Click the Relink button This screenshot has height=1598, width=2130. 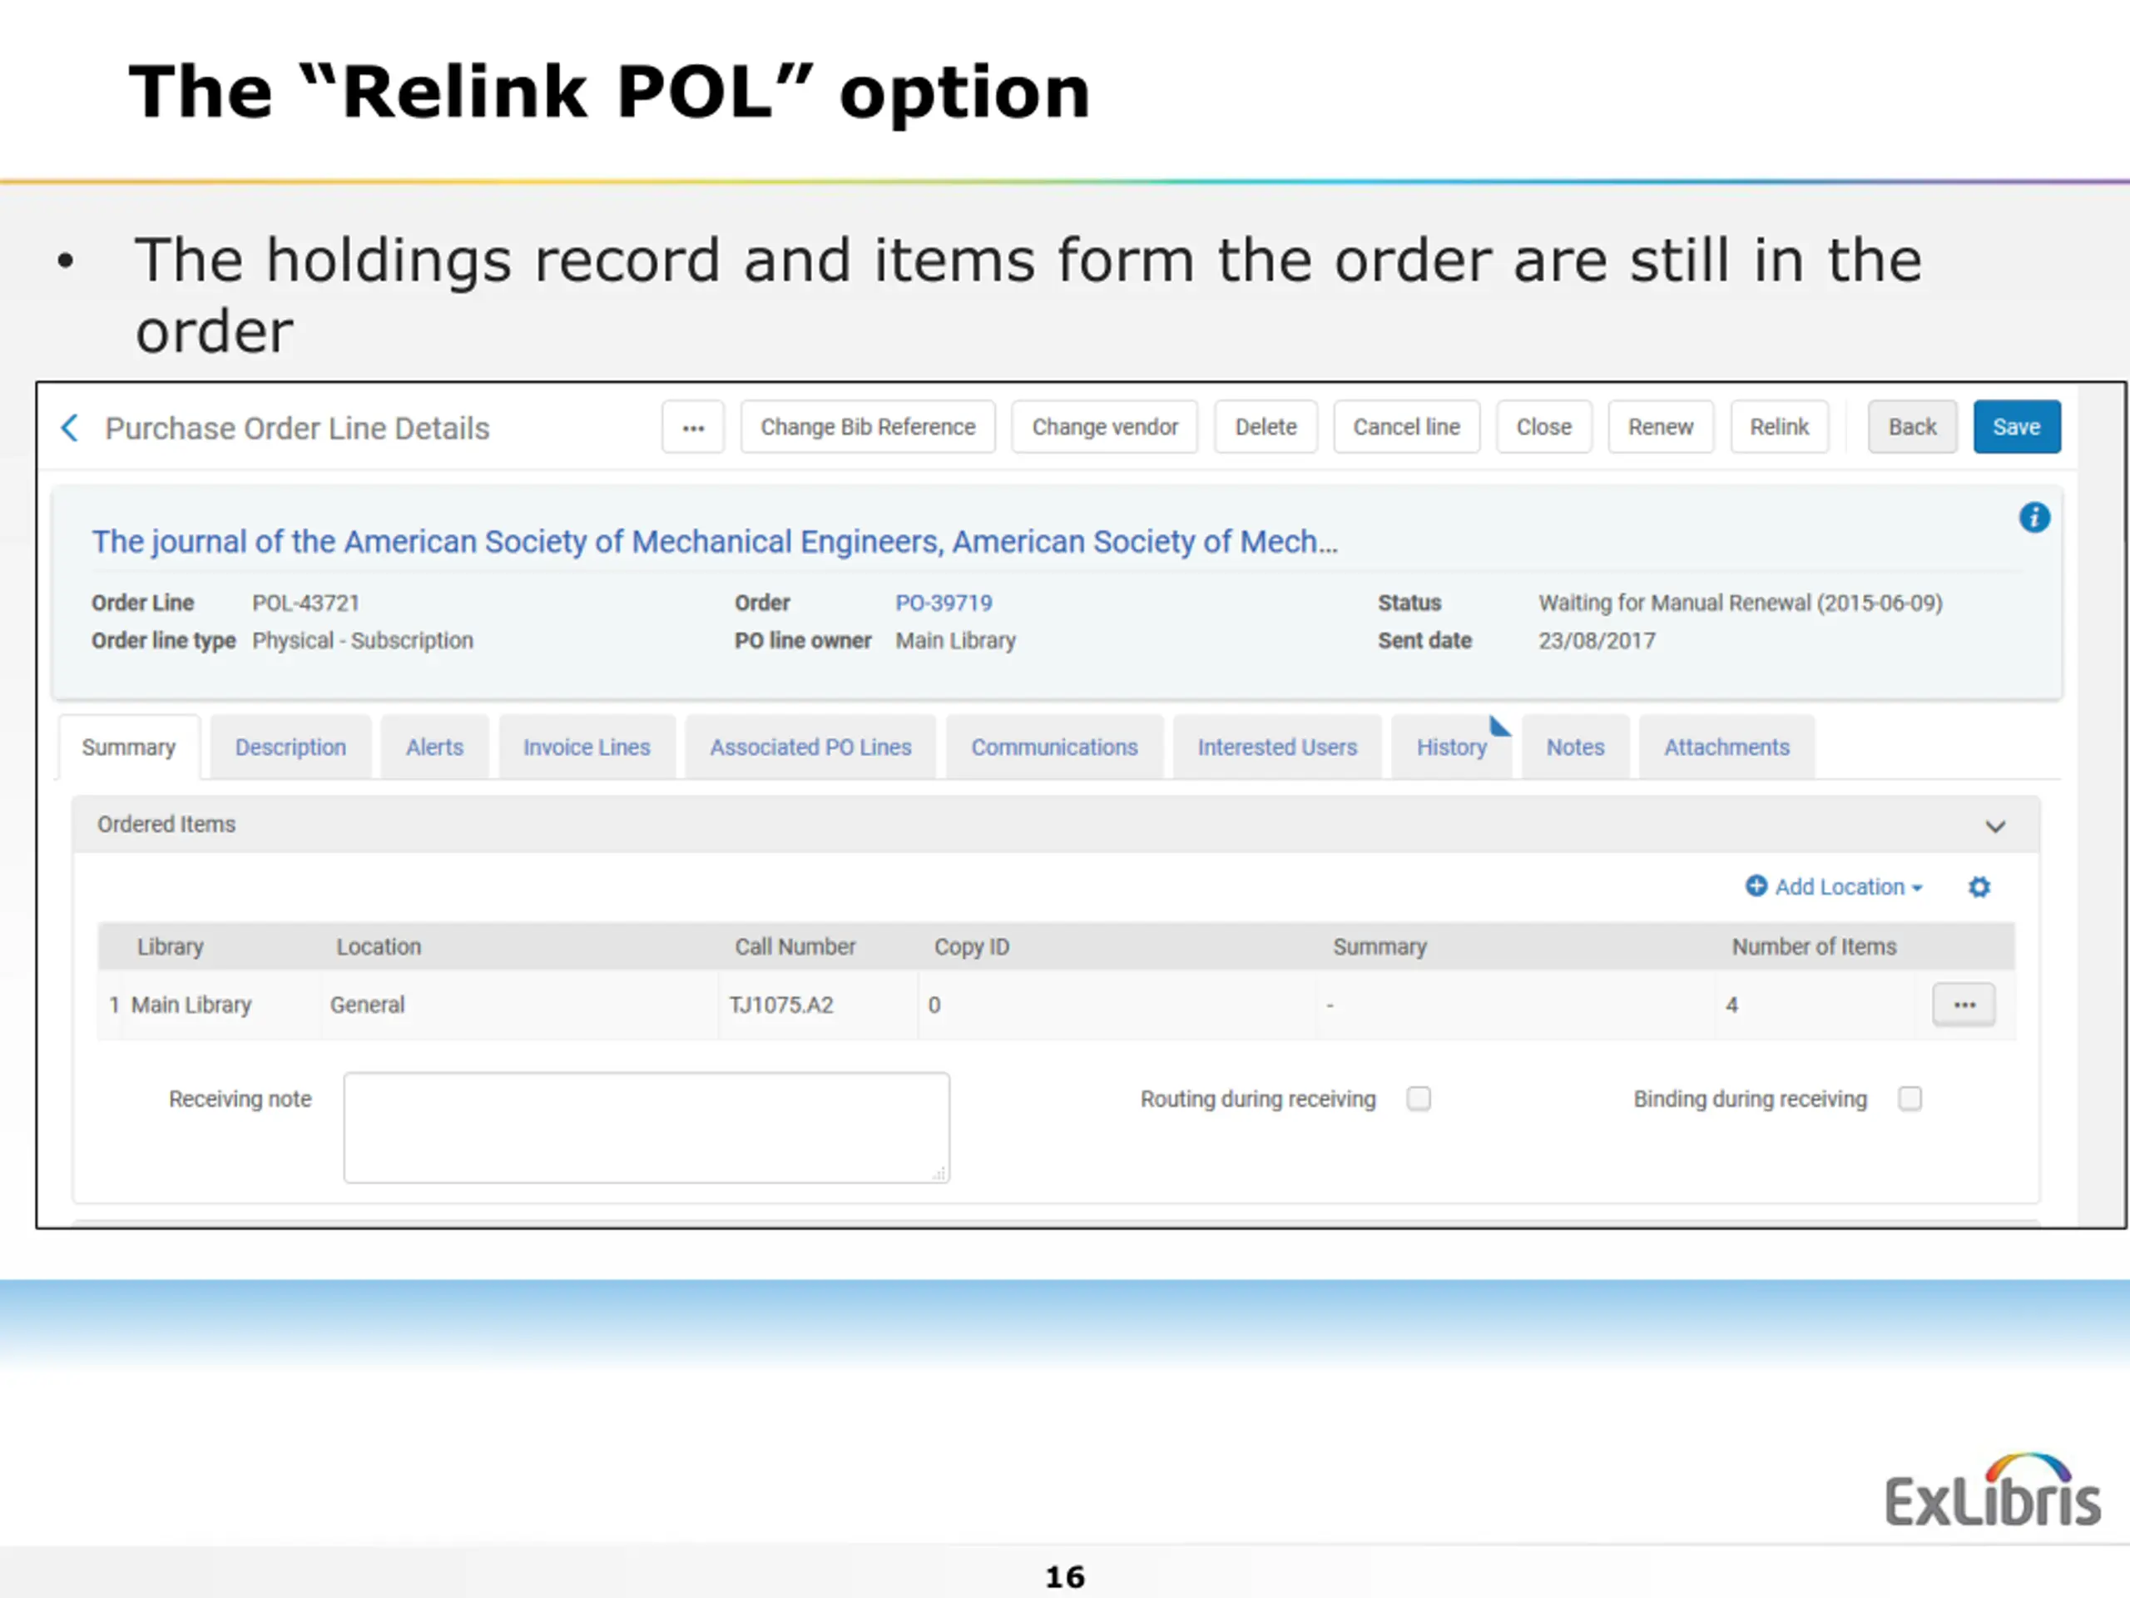(x=1779, y=428)
